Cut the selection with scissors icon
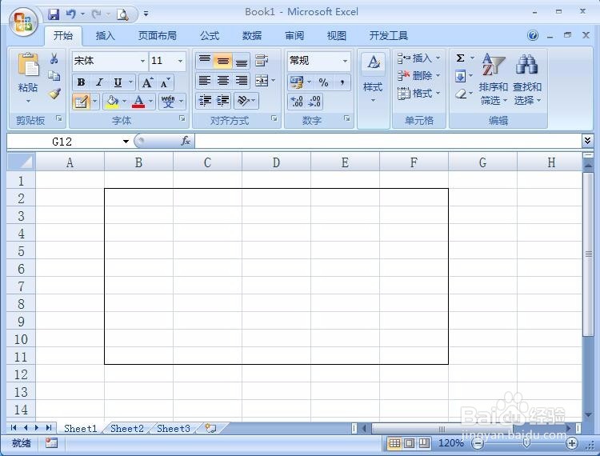The width and height of the screenshot is (600, 456). [54, 58]
